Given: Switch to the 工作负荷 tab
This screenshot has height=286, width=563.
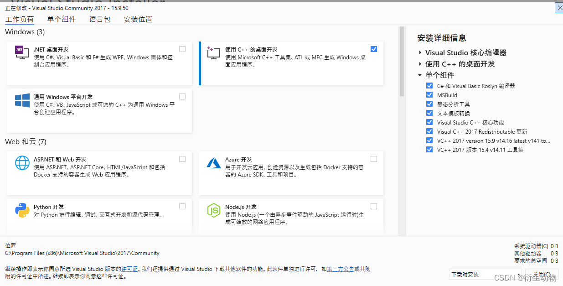Looking at the screenshot, I should (x=20, y=19).
